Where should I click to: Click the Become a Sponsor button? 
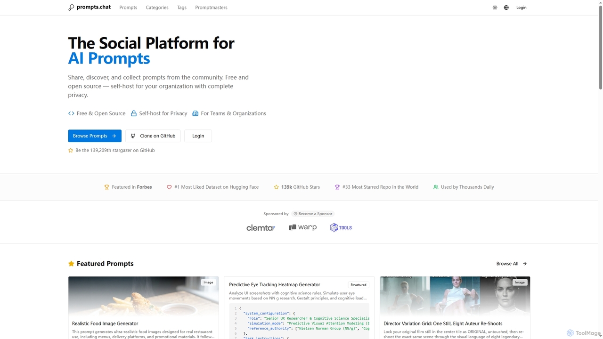click(x=313, y=214)
